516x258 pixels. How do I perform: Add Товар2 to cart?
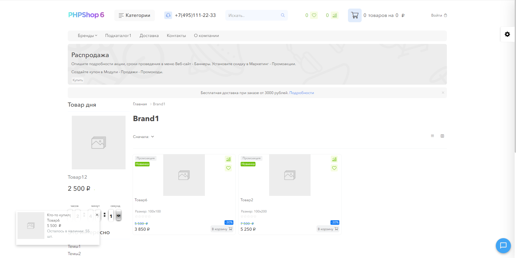328,229
